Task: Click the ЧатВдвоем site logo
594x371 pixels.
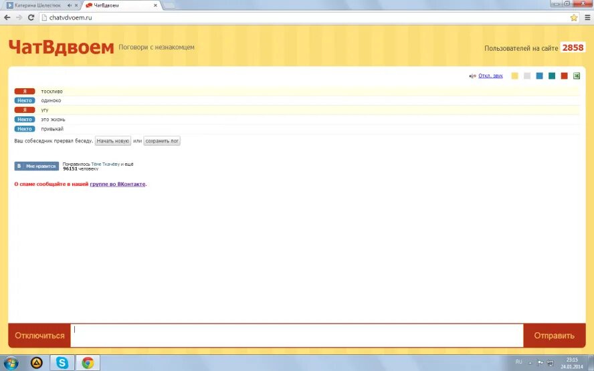Action: 61,47
